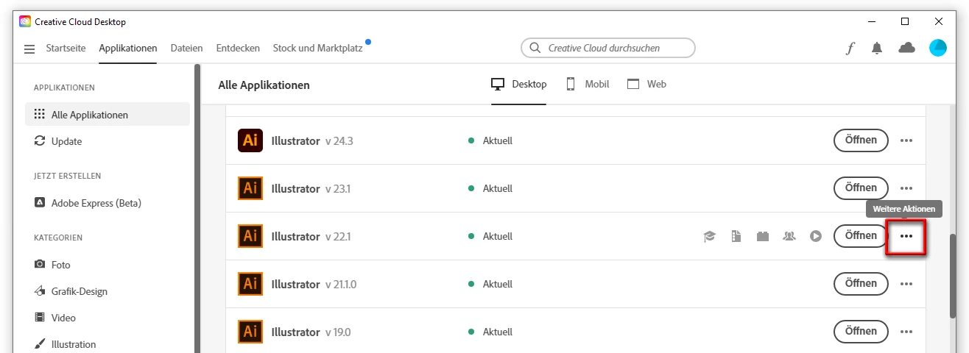Select the Desktop platform tab
This screenshot has height=353, width=969.
(x=519, y=84)
